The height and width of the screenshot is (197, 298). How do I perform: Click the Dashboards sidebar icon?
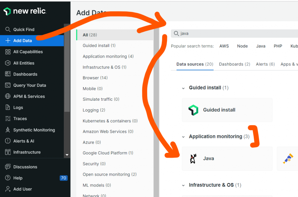pyautogui.click(x=8, y=74)
